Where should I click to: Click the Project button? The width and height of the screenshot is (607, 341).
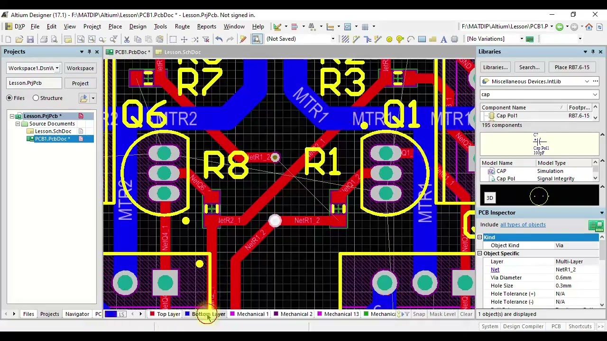pyautogui.click(x=80, y=83)
